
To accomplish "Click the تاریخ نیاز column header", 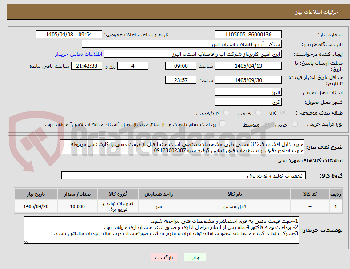I will (36, 194).
